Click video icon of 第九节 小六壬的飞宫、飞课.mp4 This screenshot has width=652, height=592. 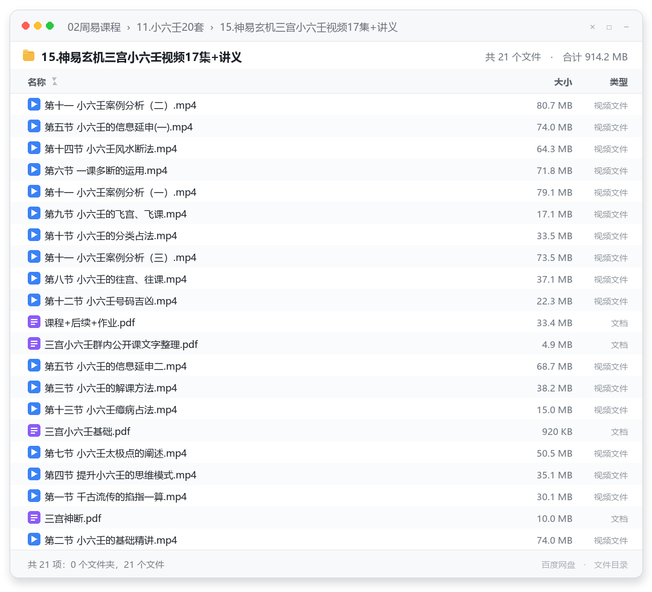(x=34, y=213)
